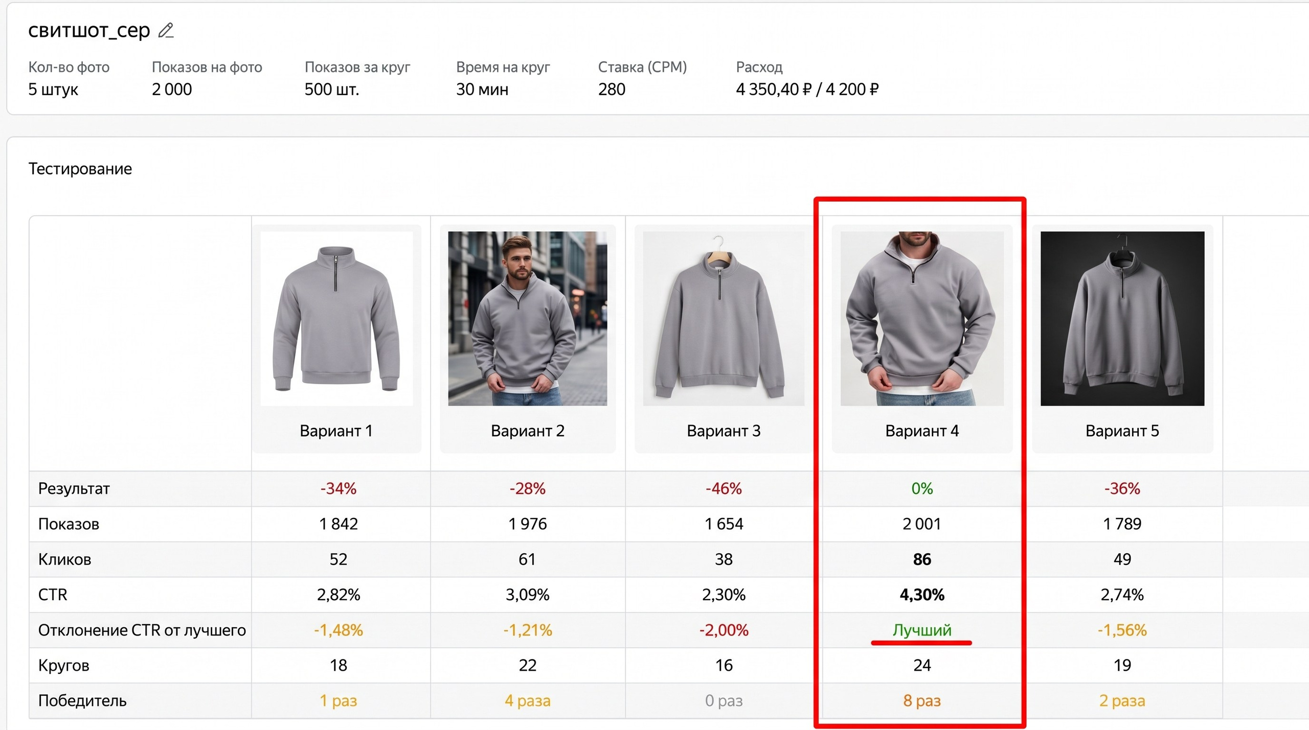Click the Расход value 4 350,40 ₽

tap(774, 89)
